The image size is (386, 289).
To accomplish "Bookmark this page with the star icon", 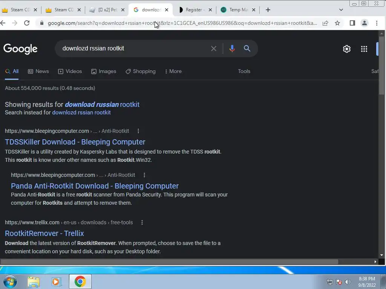I will (337, 23).
